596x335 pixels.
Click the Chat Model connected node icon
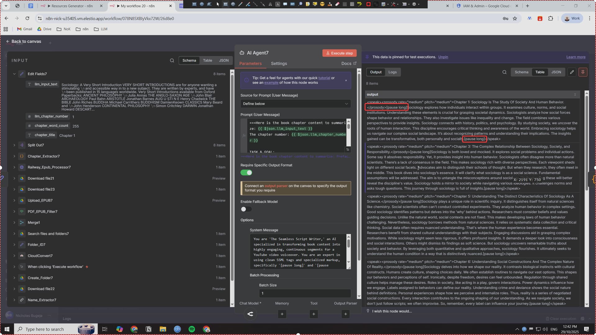[x=250, y=314]
